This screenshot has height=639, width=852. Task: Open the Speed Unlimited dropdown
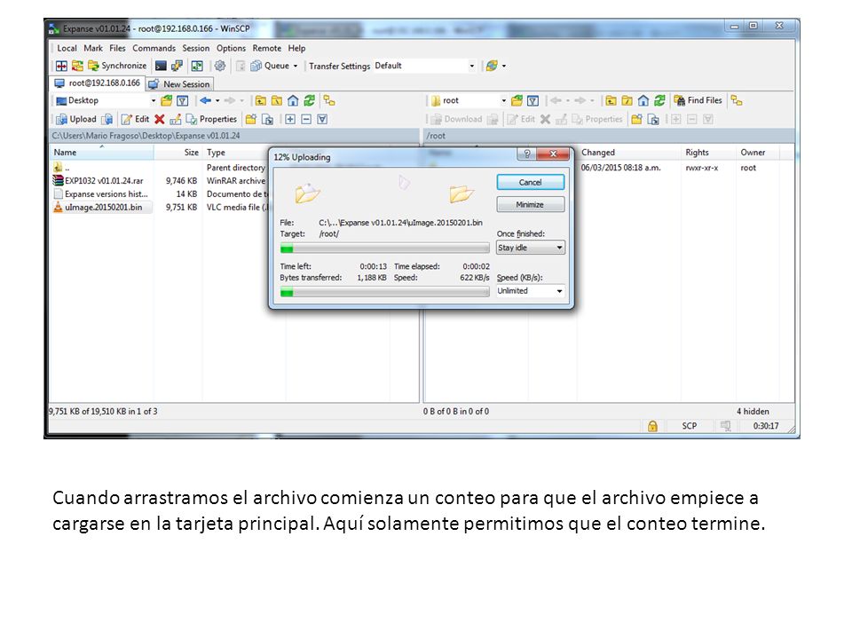(531, 291)
